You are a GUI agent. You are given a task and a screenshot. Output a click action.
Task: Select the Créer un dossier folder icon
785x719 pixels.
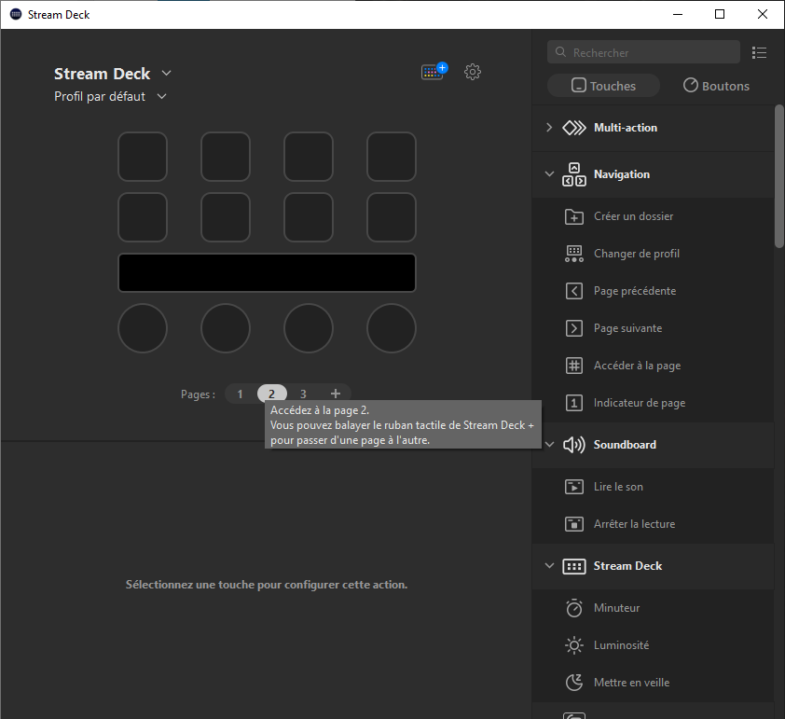click(574, 216)
